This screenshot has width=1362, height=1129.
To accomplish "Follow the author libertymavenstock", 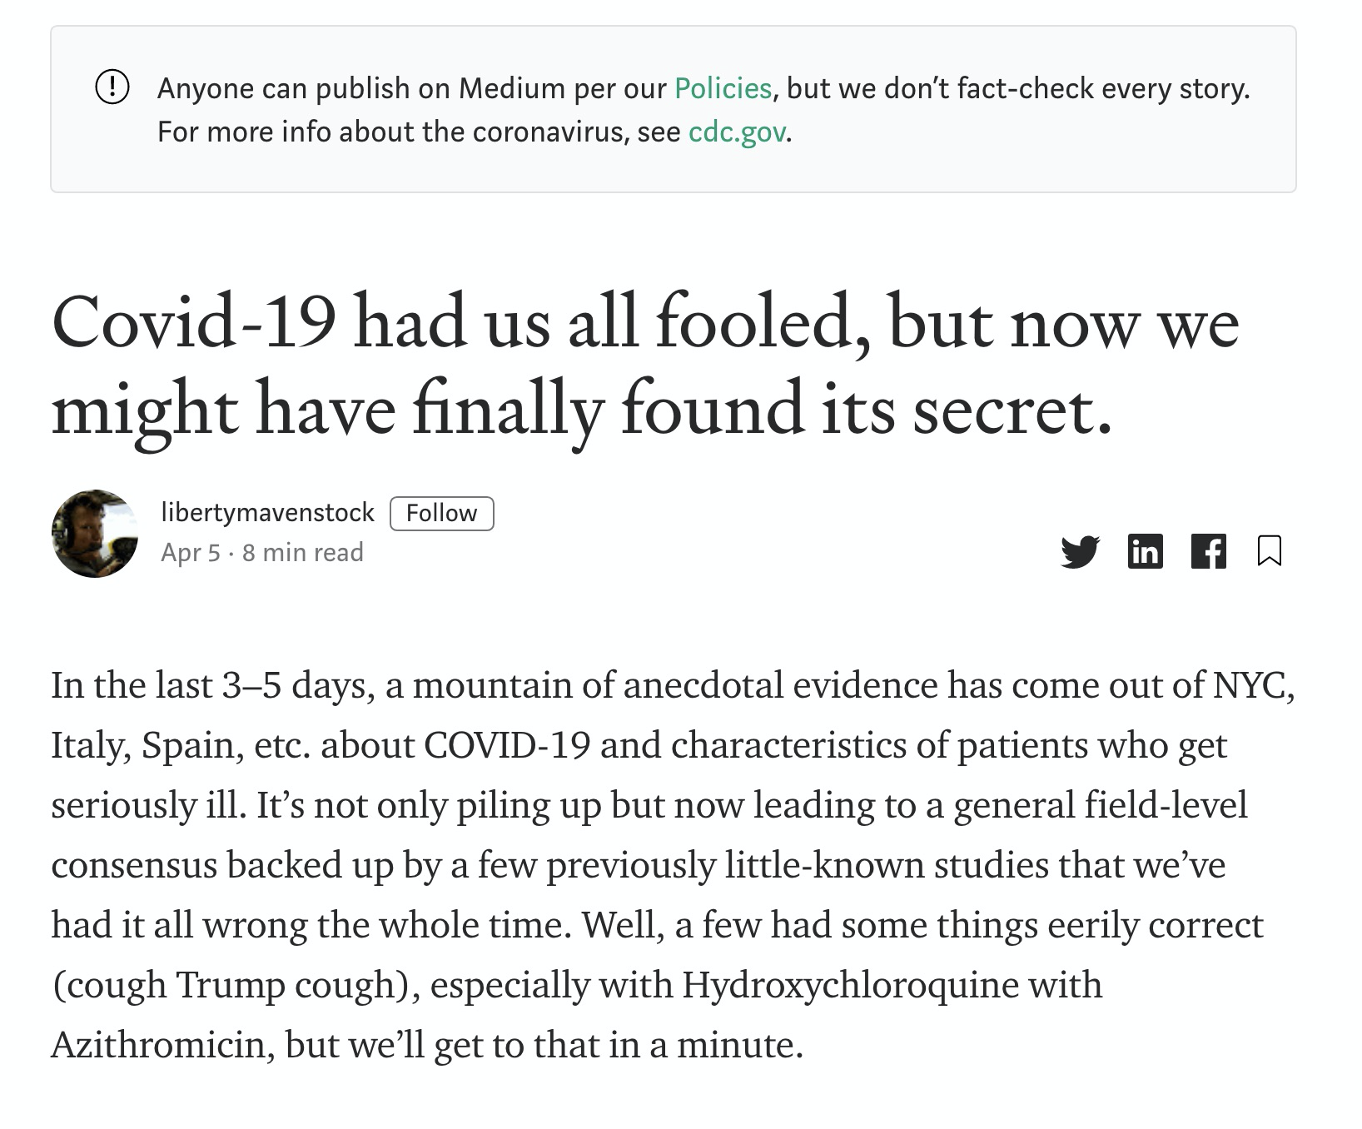I will pyautogui.click(x=441, y=513).
